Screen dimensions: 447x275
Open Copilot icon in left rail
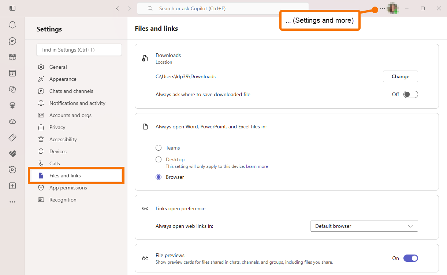[x=12, y=89]
